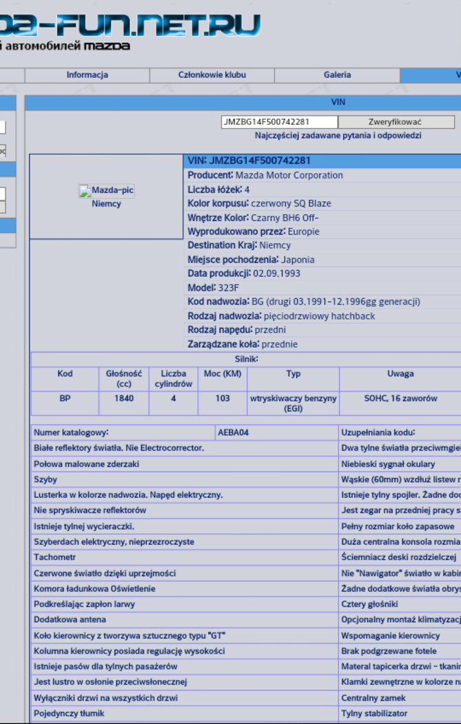Click 'Miejsce pochodzenia: Japonia' row

(322, 260)
